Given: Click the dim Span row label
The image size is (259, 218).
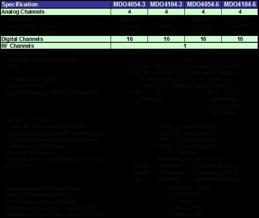Looking at the screenshot, I should (12, 66).
